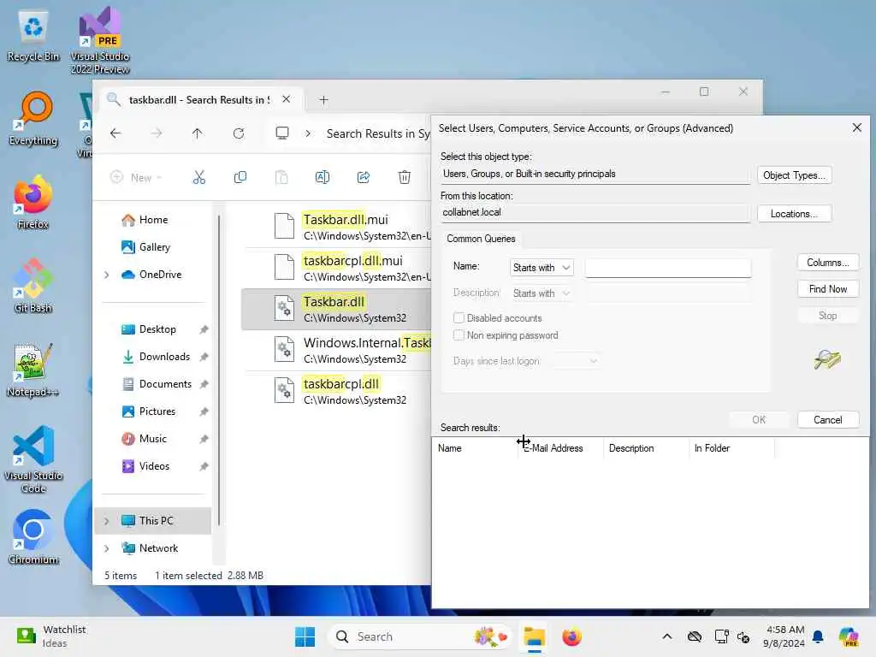The height and width of the screenshot is (657, 876).
Task: Open Visual Studio Code desktop shortcut
Action: (x=33, y=459)
